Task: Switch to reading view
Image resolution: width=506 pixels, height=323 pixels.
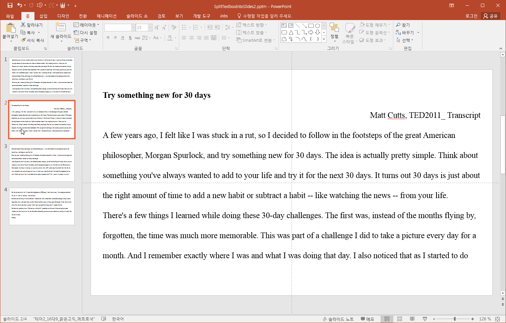Action: (412, 319)
